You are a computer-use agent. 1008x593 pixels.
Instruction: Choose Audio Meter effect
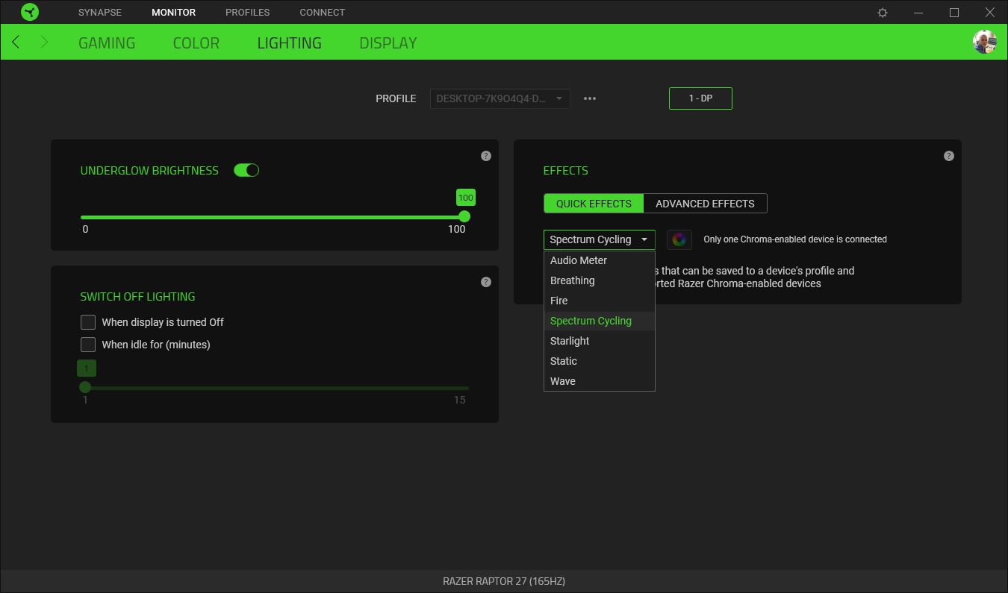pos(600,260)
